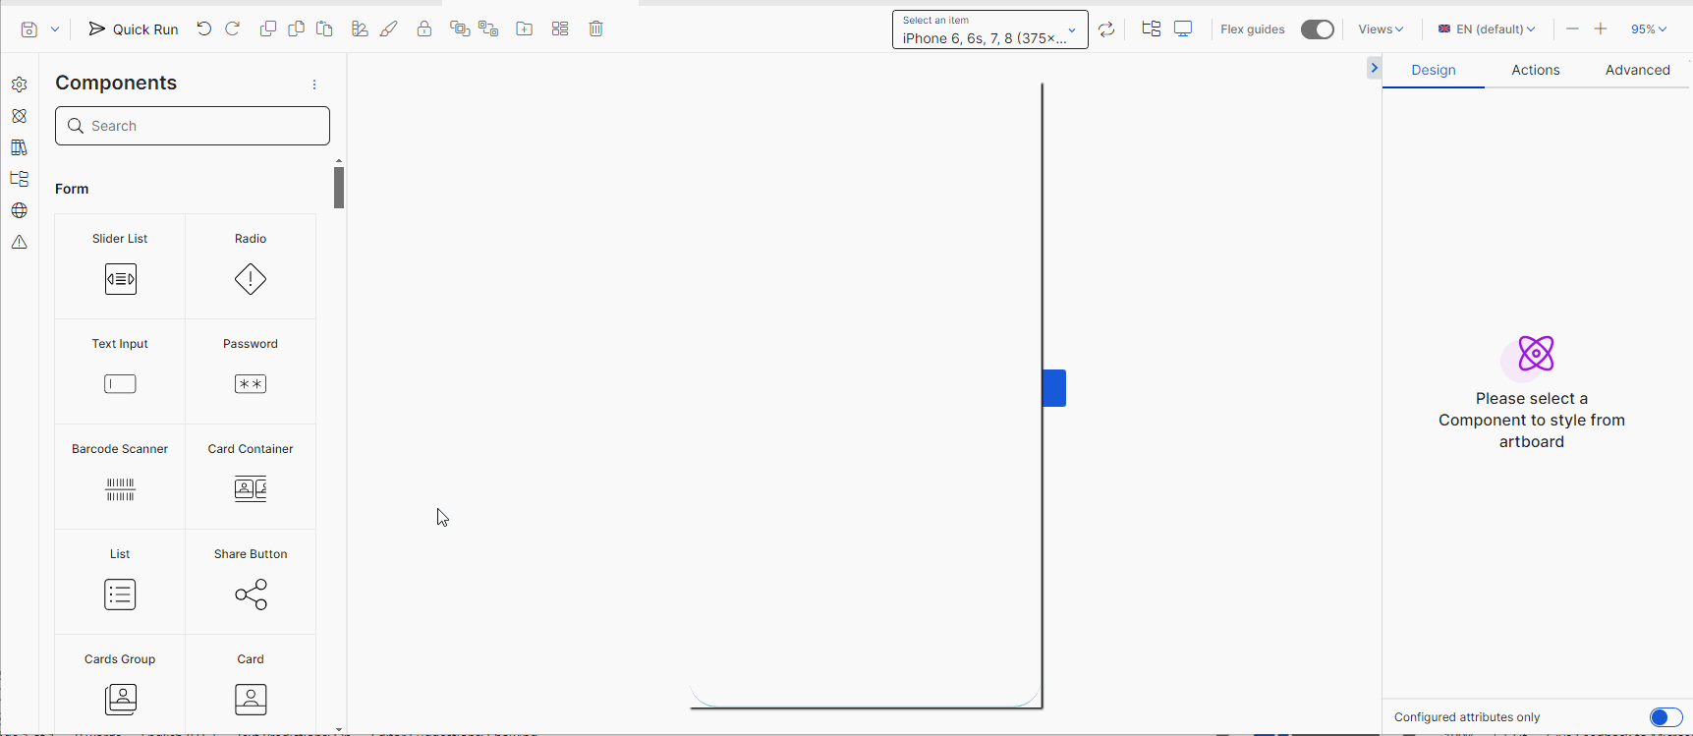The width and height of the screenshot is (1693, 736).
Task: Open the device selector dropdown
Action: pyautogui.click(x=989, y=29)
